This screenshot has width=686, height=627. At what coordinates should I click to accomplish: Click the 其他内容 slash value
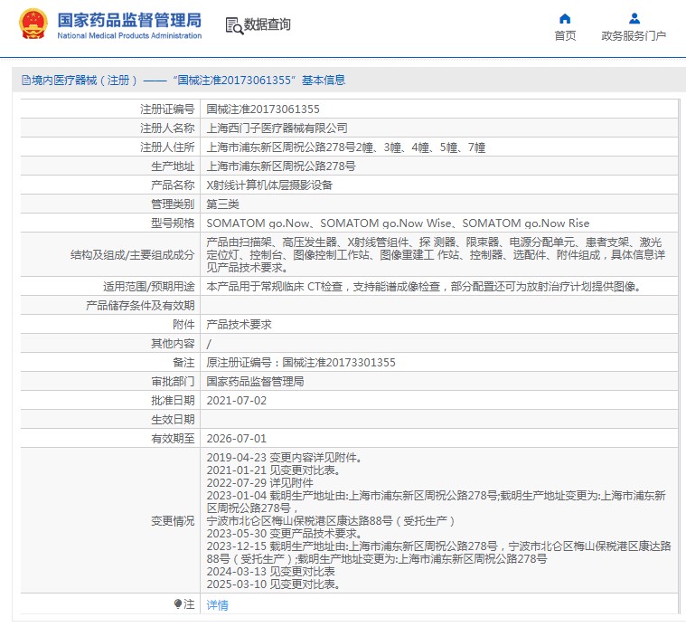[x=209, y=344]
